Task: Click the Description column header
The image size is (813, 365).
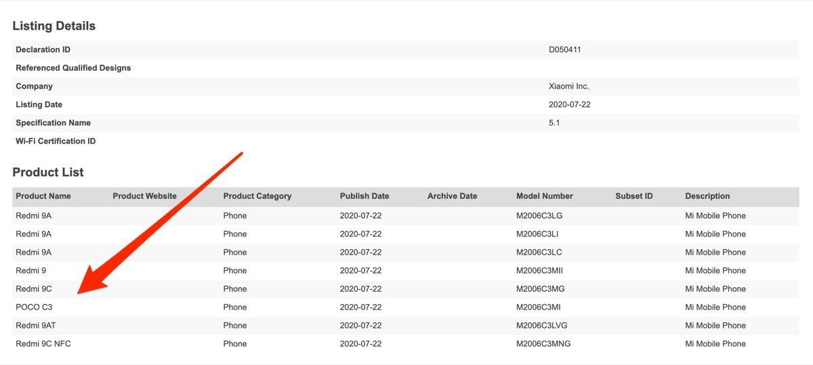Action: 707,196
